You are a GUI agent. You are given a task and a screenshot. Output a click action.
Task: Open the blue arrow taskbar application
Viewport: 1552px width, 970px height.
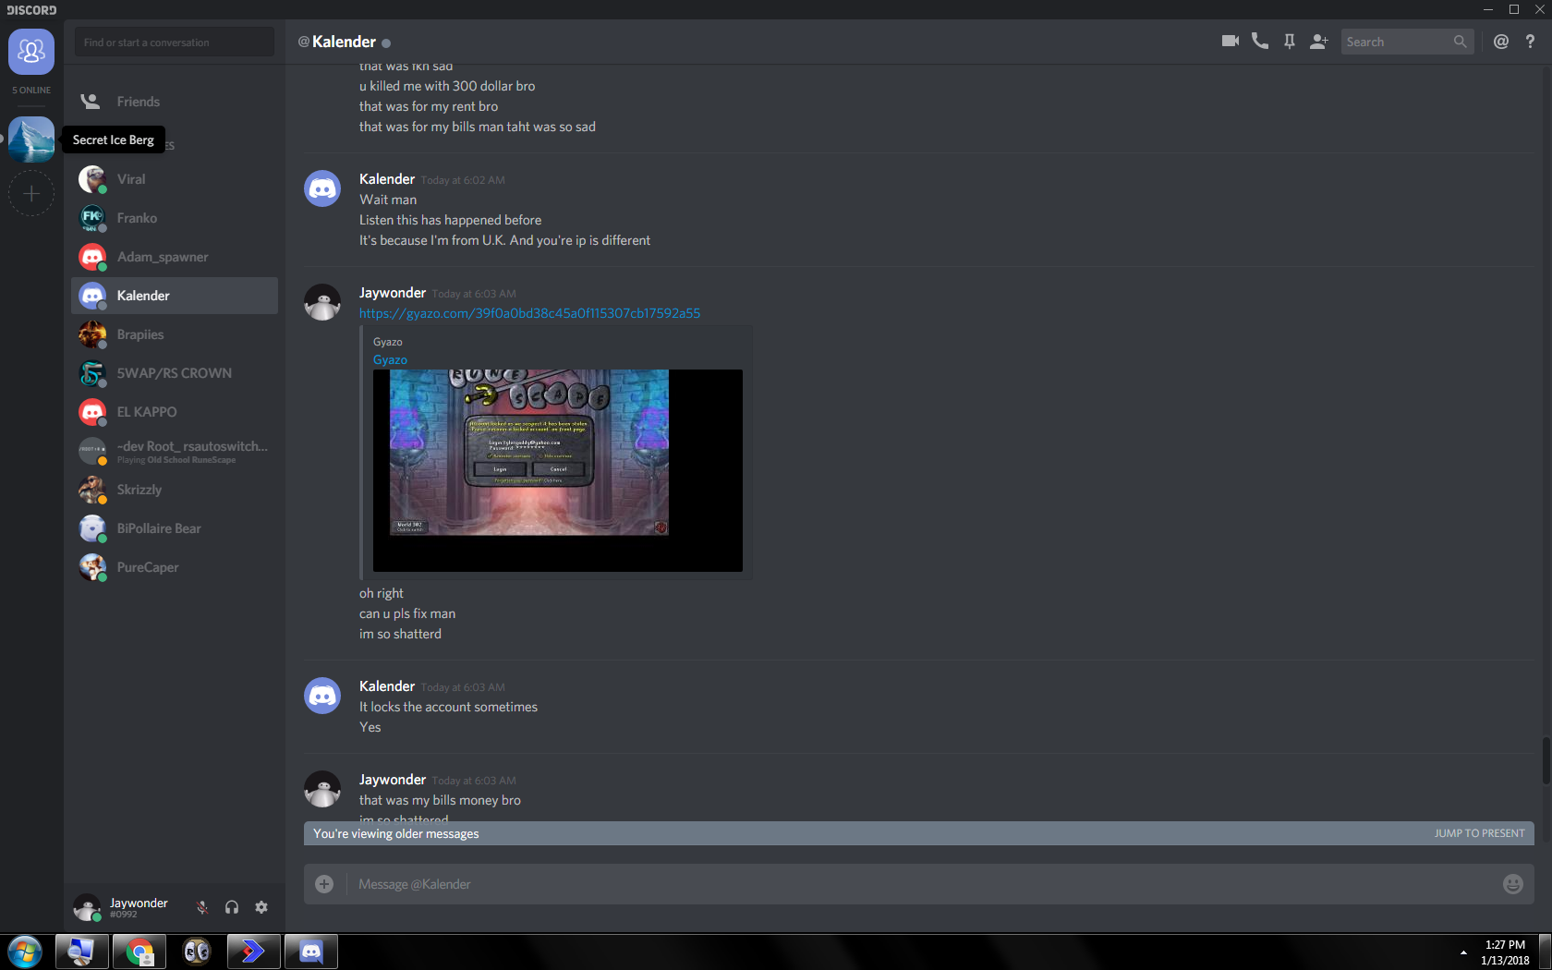click(x=254, y=952)
